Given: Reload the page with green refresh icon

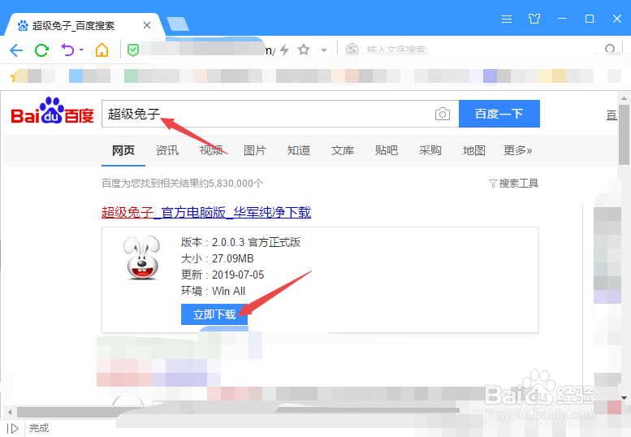Looking at the screenshot, I should tap(42, 50).
